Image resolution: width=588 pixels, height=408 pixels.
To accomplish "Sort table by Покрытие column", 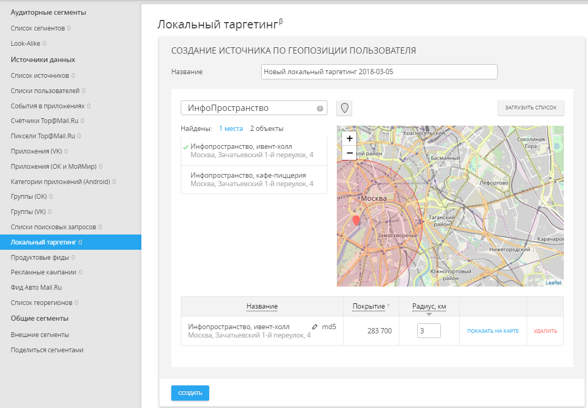I will point(368,307).
